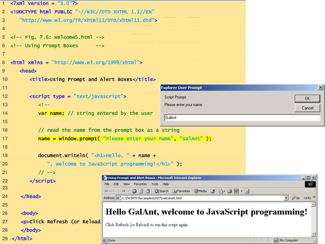Click 'document.writeln(' on code line 19
Viewport: 325px width, 244px height.
coord(63,156)
